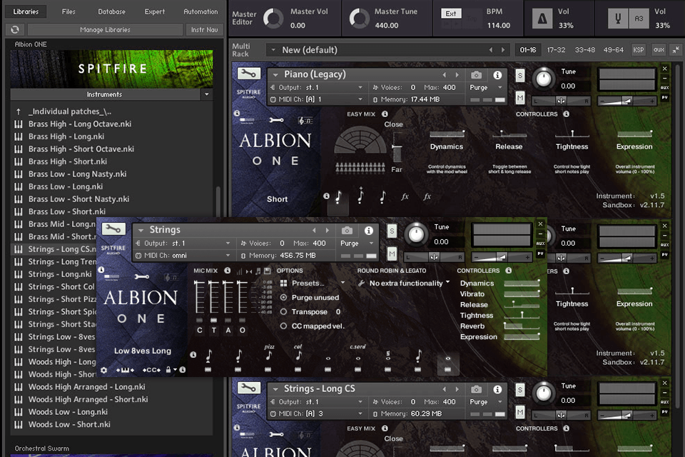This screenshot has width=685, height=457.
Task: Select the pizz articulation note icon
Action: [x=269, y=356]
